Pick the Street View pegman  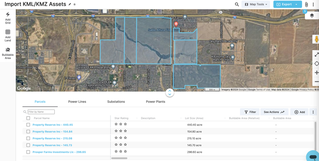pos(316,39)
